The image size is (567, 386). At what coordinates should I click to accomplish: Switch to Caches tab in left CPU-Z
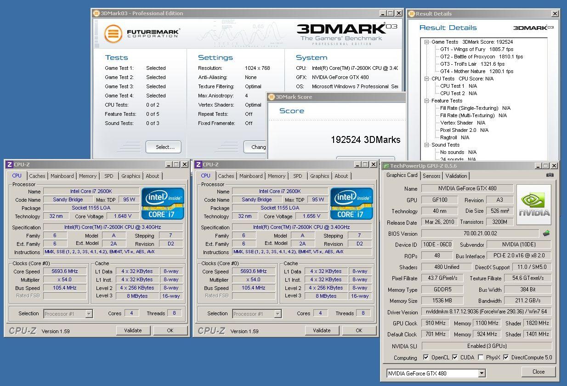(x=37, y=176)
